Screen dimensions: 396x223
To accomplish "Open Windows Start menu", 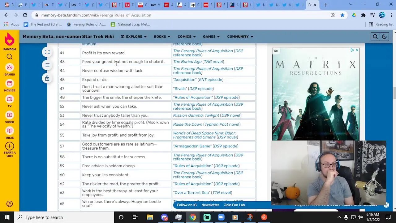I will click(7, 217).
